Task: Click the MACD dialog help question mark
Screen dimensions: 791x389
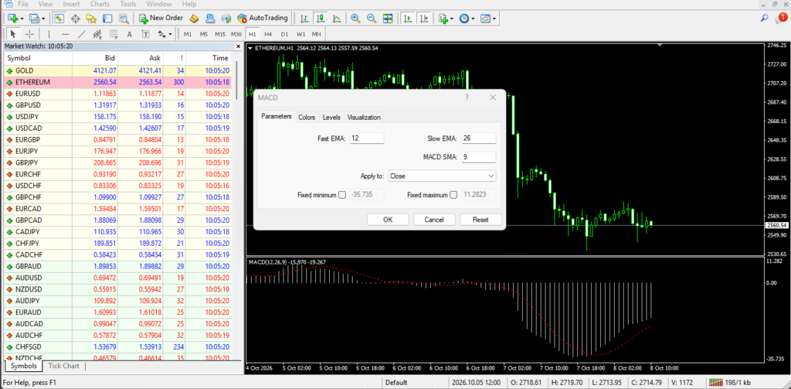Action: pos(467,97)
